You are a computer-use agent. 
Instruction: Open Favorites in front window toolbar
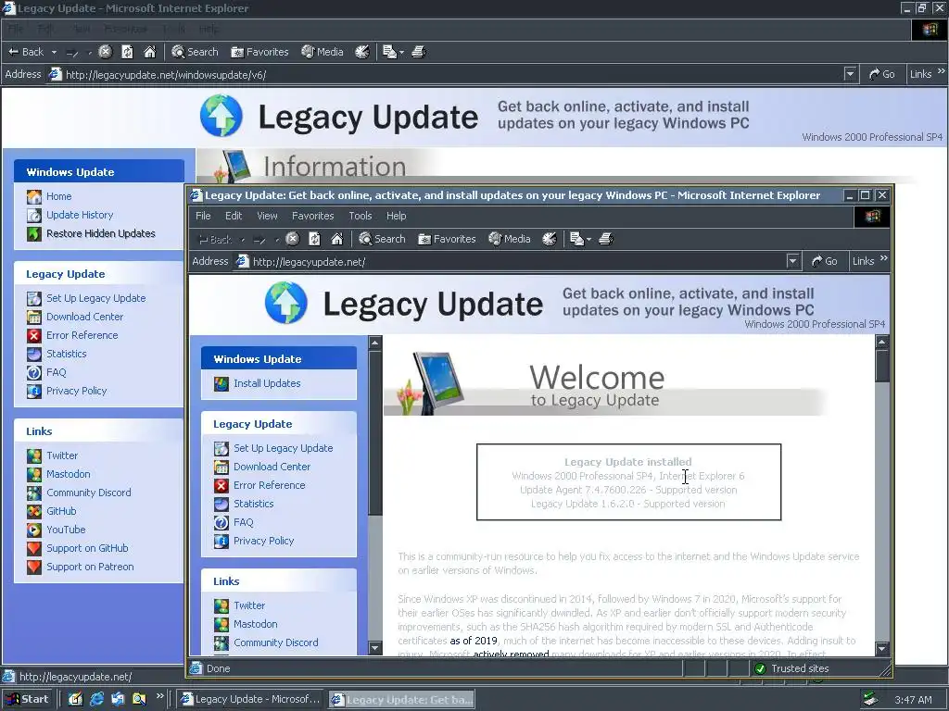[x=447, y=239]
